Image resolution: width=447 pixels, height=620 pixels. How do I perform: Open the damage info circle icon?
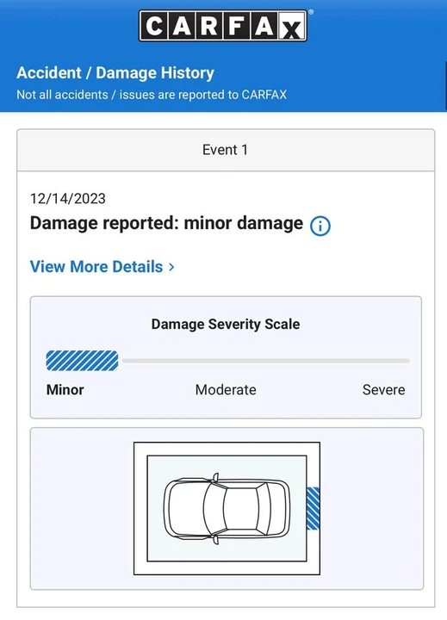pyautogui.click(x=320, y=226)
